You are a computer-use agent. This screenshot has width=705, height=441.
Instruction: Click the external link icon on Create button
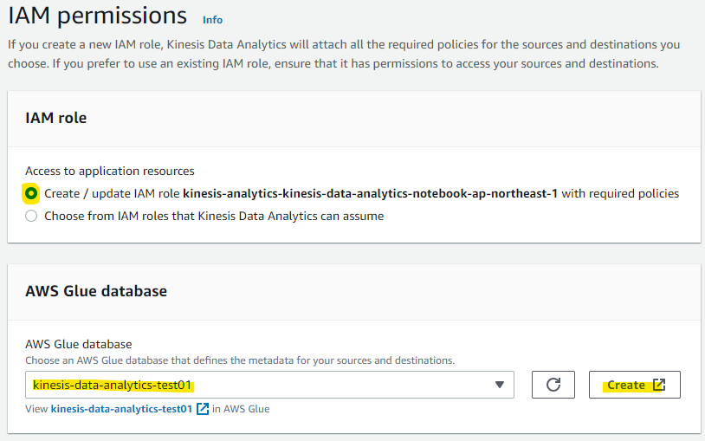(659, 385)
